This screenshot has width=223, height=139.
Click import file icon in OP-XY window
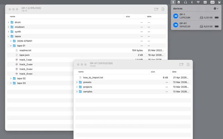click(188, 64)
